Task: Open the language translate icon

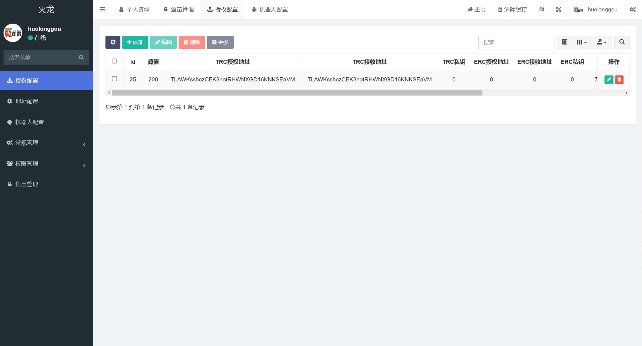Action: point(541,9)
